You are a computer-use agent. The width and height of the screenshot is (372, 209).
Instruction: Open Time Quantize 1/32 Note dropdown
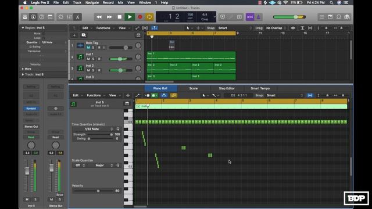pos(93,129)
